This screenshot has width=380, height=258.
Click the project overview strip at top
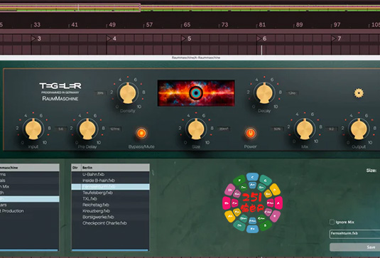[190, 7]
